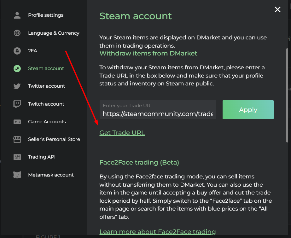Click the green checkmark on Steam account
The width and height of the screenshot is (291, 238).
[x=17, y=68]
